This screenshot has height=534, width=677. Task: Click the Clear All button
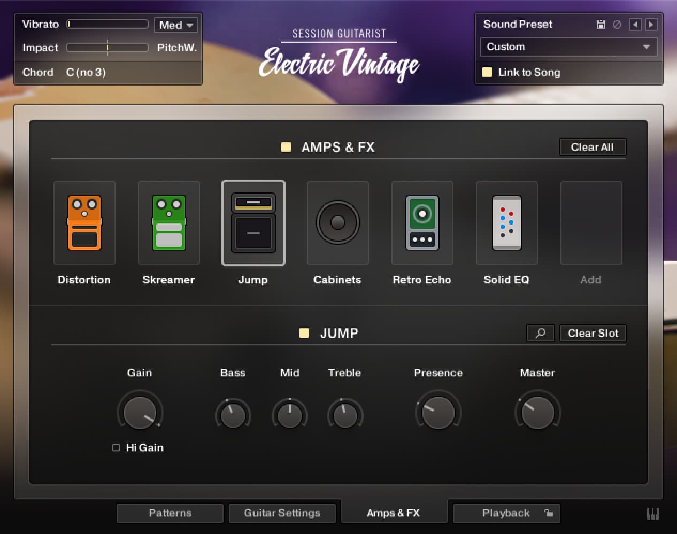tap(593, 147)
